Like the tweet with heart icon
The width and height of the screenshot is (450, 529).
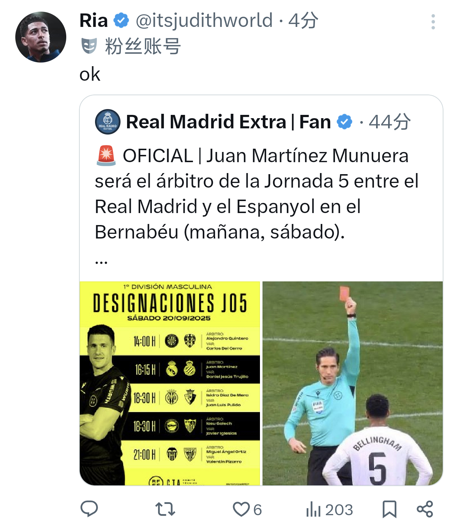241,509
